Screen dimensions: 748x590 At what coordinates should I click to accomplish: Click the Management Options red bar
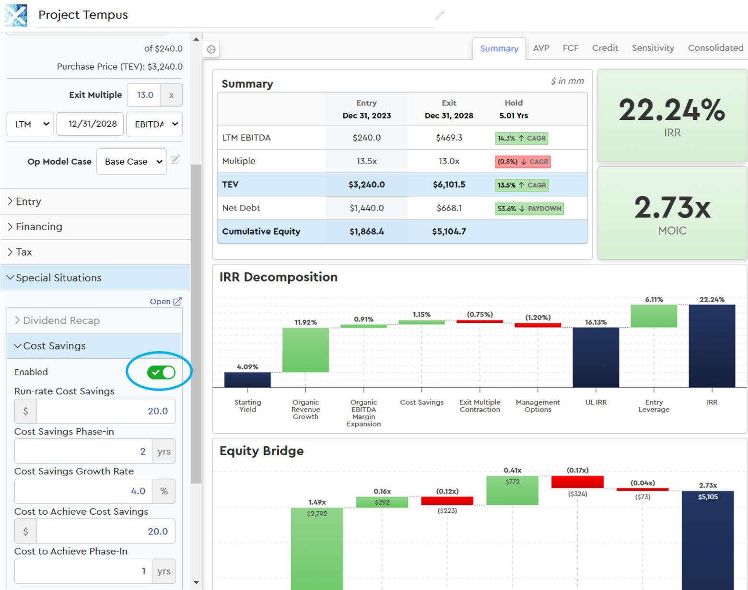pyautogui.click(x=538, y=325)
